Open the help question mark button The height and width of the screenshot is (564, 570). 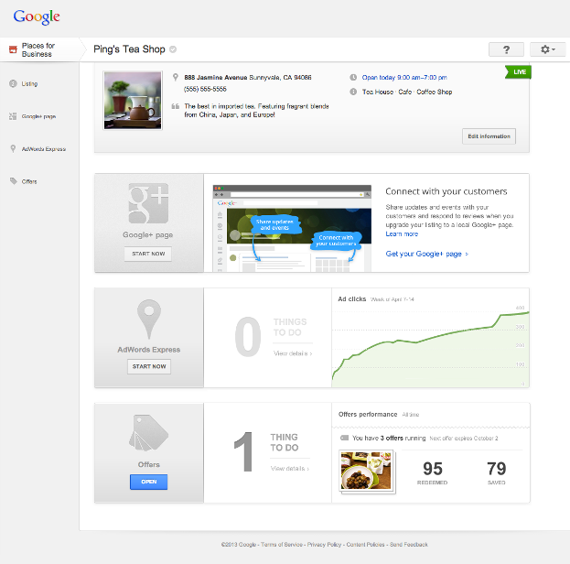click(x=506, y=49)
